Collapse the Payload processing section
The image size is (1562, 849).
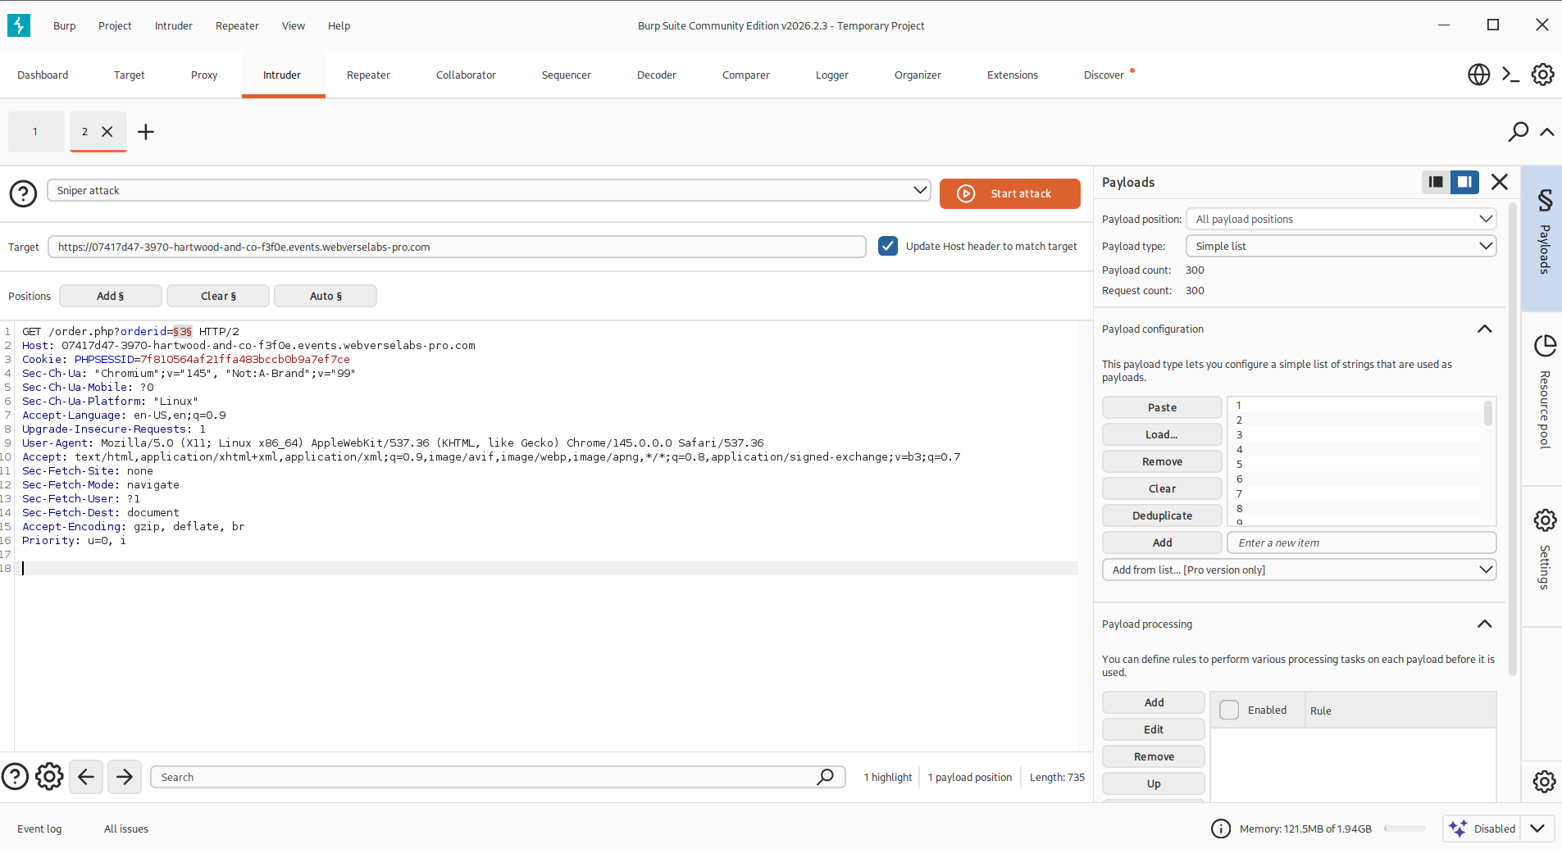coord(1484,624)
